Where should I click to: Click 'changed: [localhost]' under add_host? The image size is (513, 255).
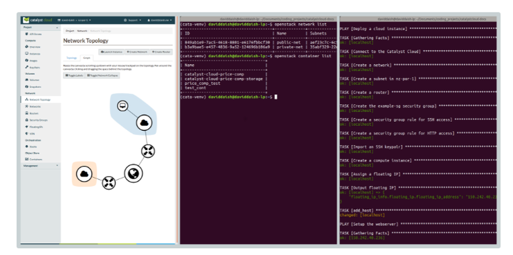[363, 215]
